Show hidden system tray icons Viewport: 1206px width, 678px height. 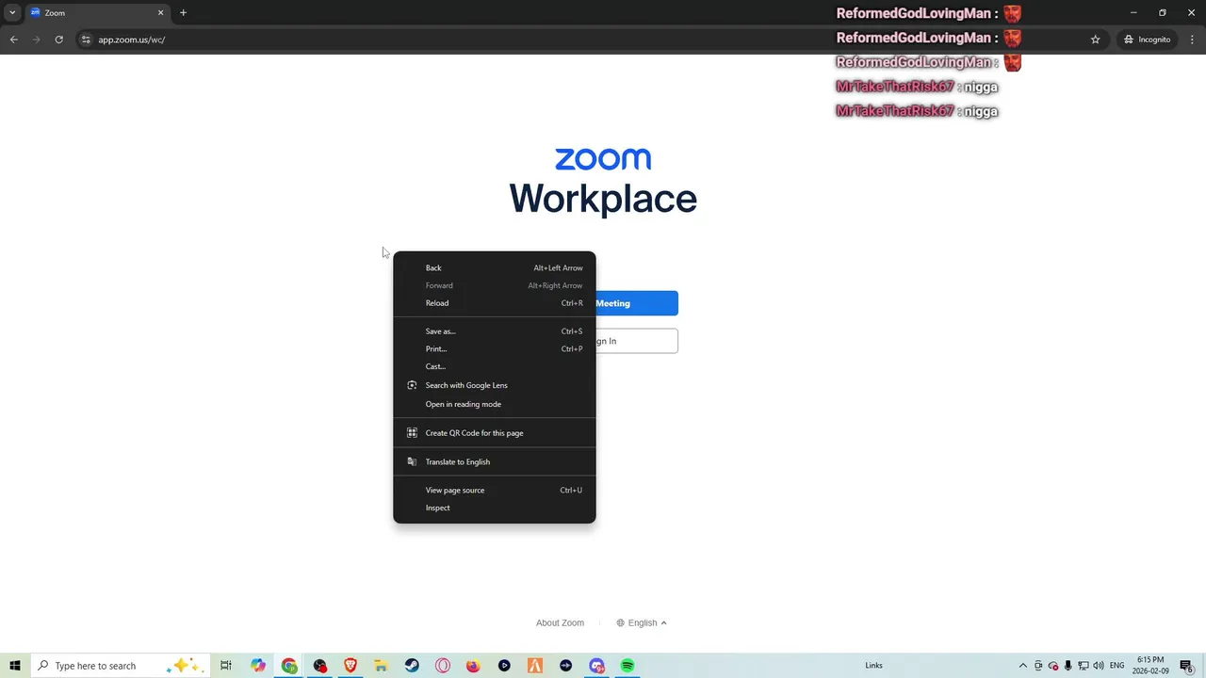[1023, 666]
